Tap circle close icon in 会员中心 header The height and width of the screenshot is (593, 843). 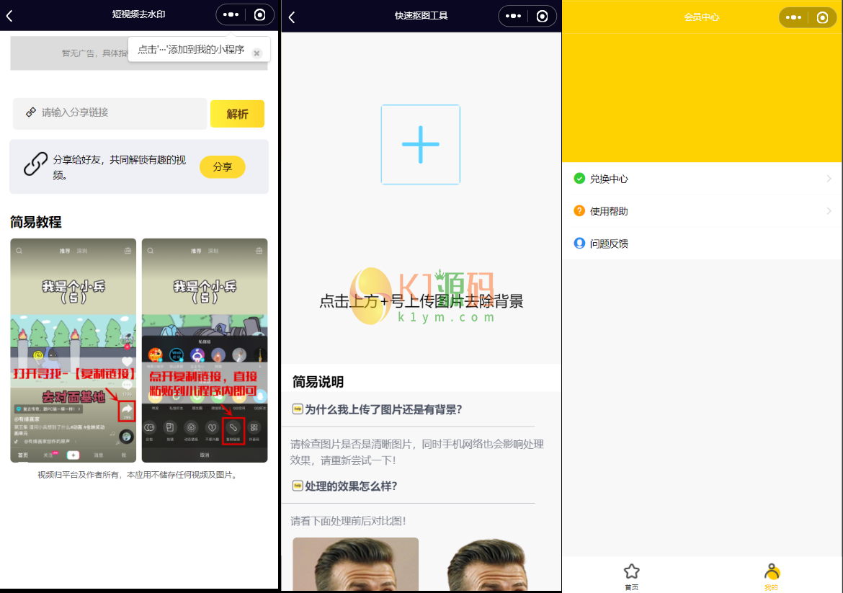click(x=822, y=17)
